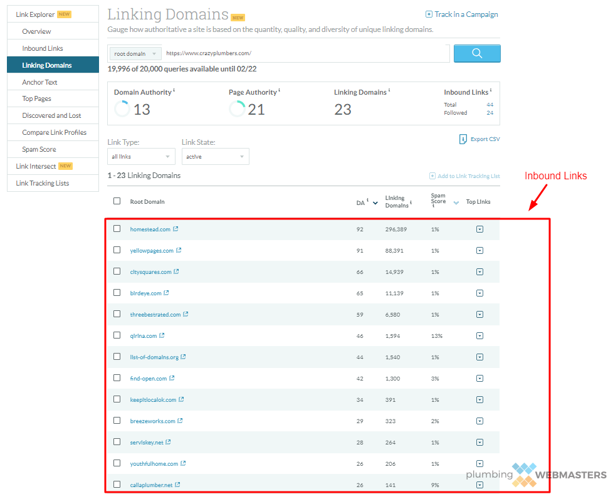Check the citysquares.com row checkbox
This screenshot has height=494, width=613.
[x=117, y=271]
